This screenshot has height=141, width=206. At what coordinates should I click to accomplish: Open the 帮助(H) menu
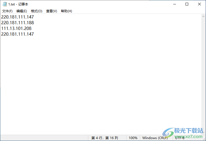point(66,11)
